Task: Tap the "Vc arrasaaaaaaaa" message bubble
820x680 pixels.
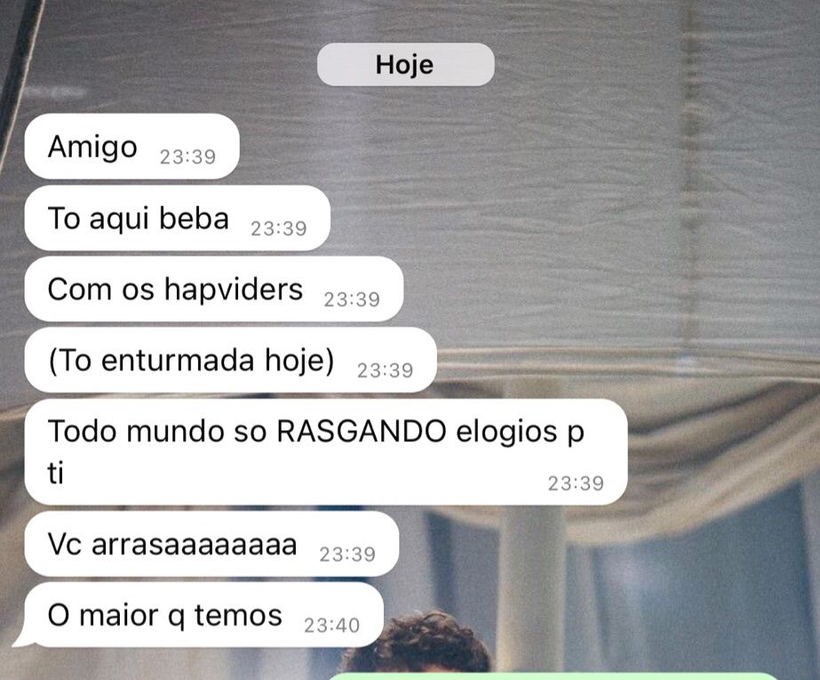Action: [211, 544]
